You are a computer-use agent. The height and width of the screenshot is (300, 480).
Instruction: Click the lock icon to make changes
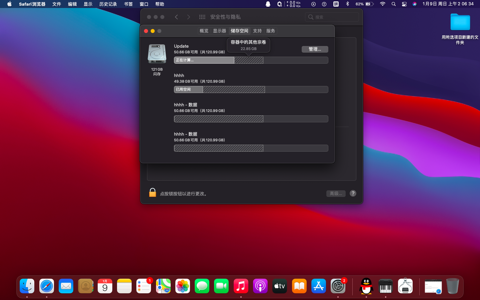(152, 193)
